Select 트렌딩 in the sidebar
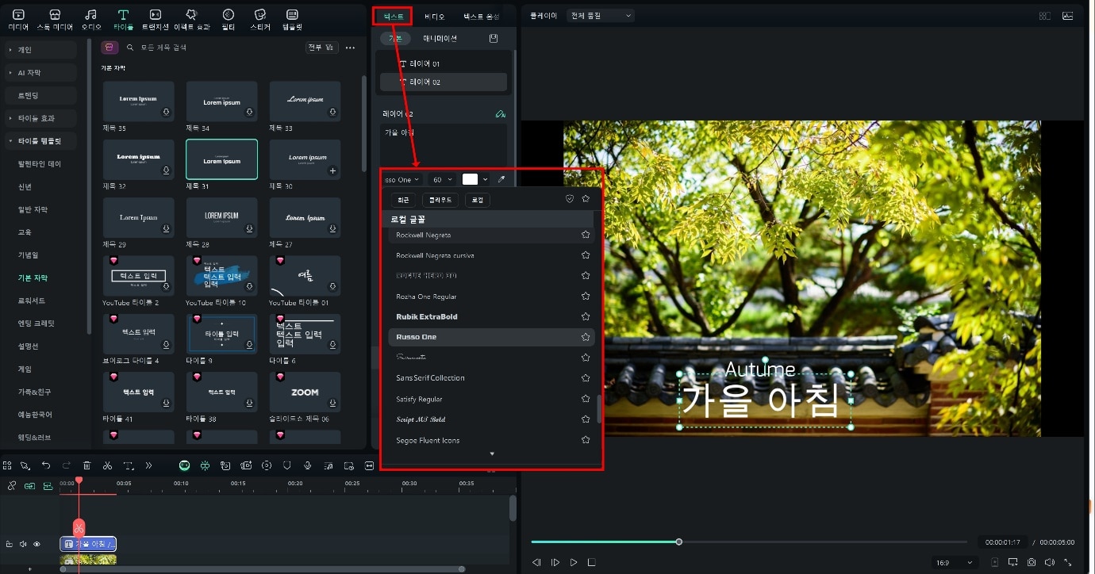This screenshot has height=574, width=1095. (x=40, y=95)
